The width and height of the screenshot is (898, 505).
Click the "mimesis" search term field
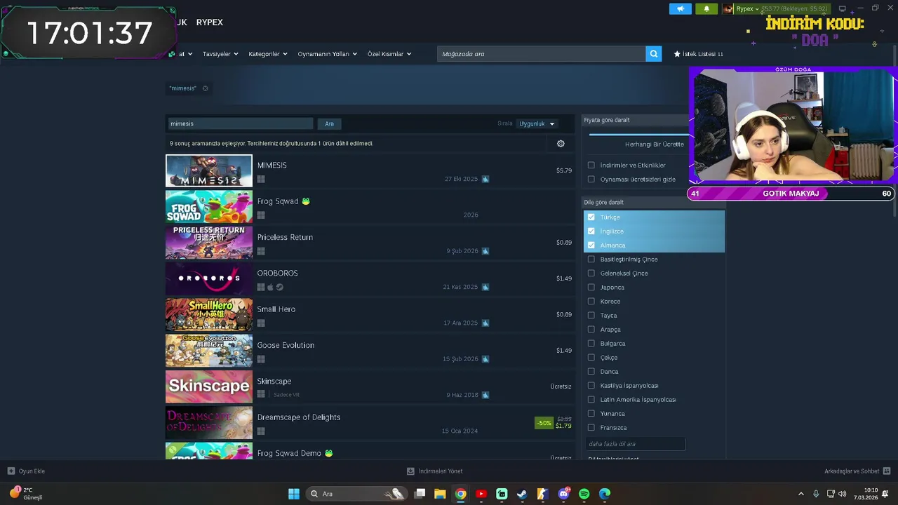[x=240, y=123]
